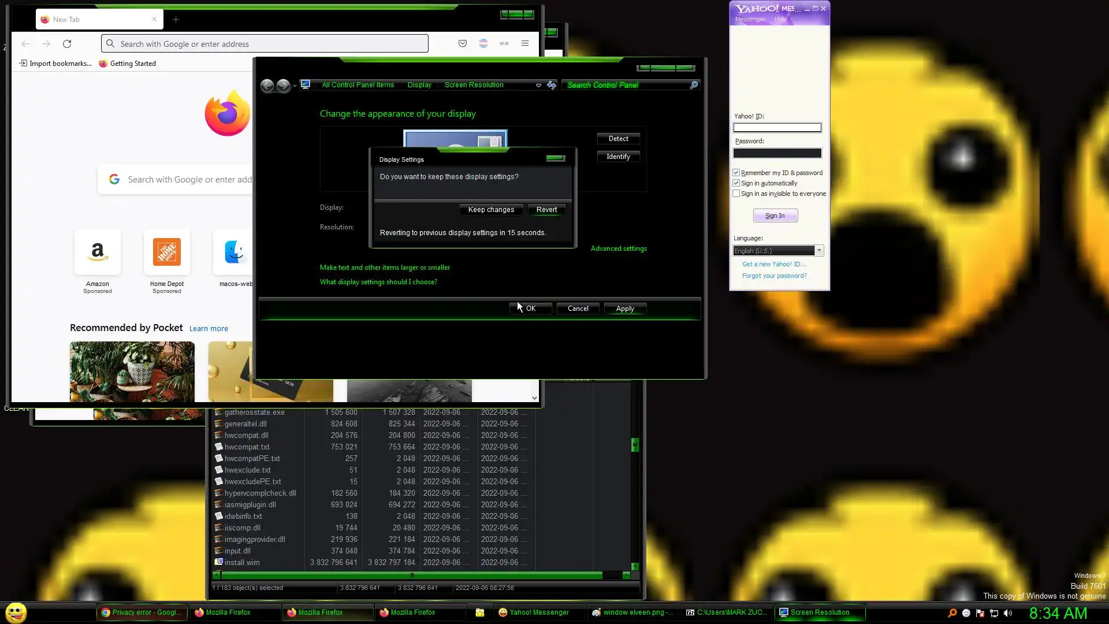Click the Control Panel refresh icon
1109x624 pixels.
pos(552,85)
